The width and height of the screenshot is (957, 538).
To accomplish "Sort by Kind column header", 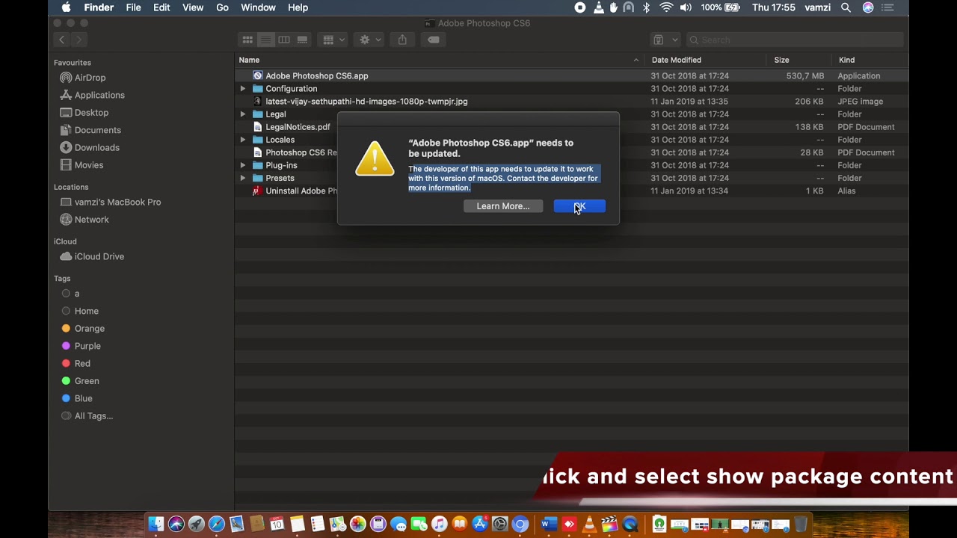I will click(x=846, y=60).
